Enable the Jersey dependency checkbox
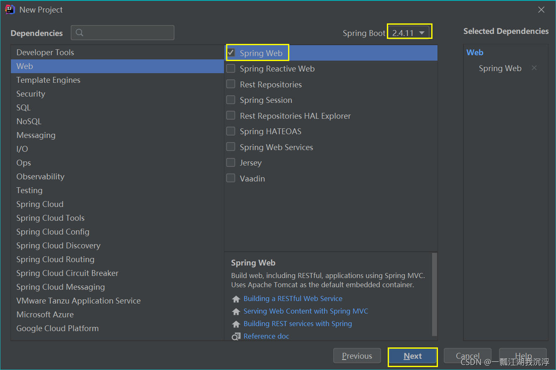This screenshot has width=556, height=370. pos(231,163)
